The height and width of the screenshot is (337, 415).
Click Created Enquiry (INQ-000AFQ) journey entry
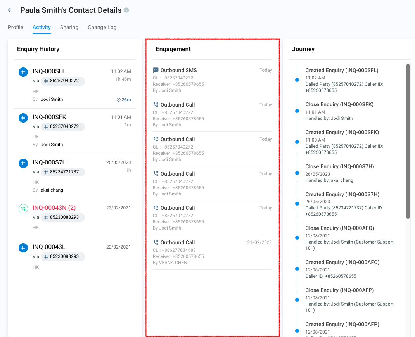[342, 262]
